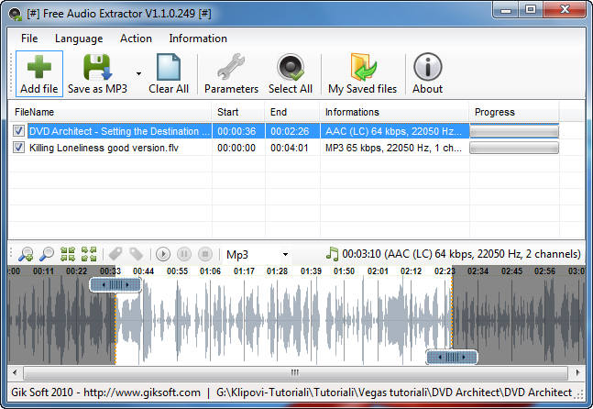Click the Progress column header
The width and height of the screenshot is (593, 409).
514,112
